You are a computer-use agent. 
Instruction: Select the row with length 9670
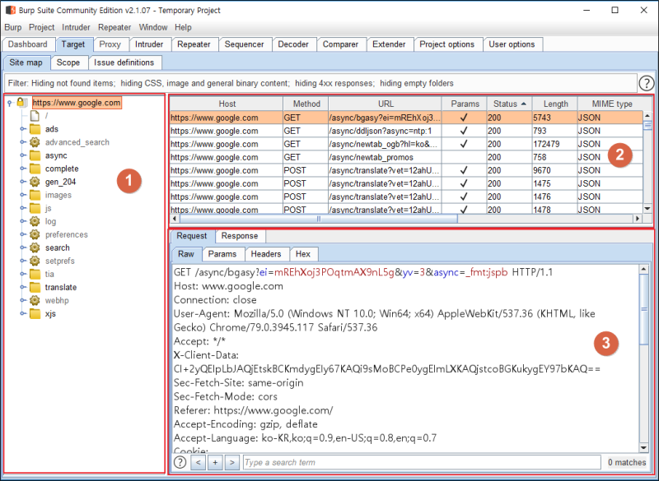[406, 170]
